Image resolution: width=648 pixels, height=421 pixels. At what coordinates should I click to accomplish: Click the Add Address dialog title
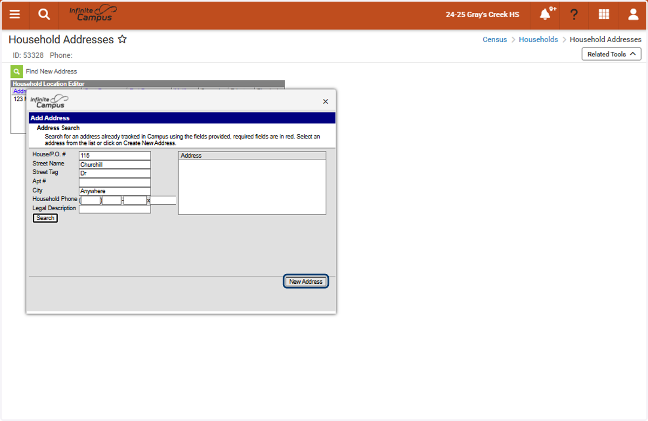(50, 118)
